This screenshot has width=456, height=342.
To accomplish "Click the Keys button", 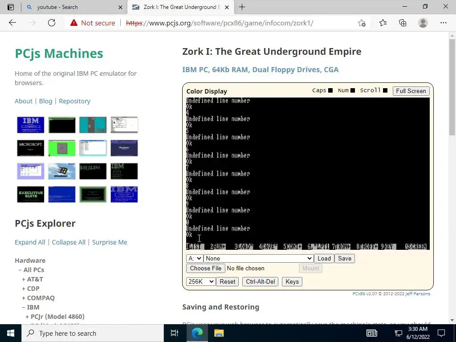I will [x=292, y=281].
